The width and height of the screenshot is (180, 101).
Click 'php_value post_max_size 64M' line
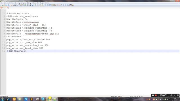pos(24,42)
